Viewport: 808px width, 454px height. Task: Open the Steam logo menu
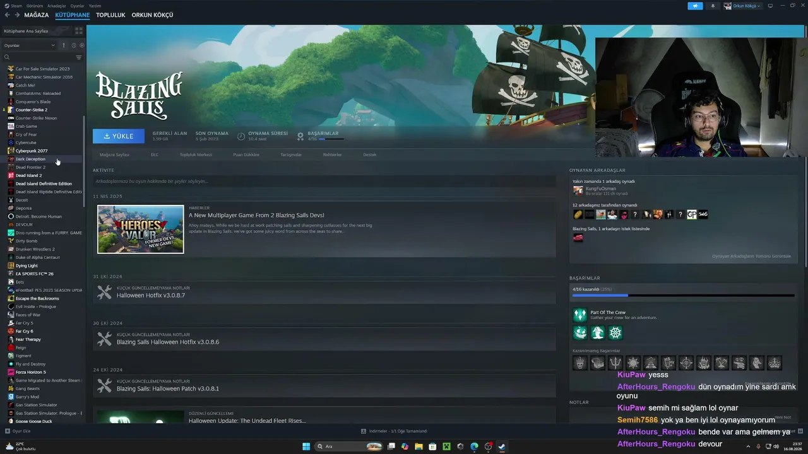pyautogui.click(x=13, y=6)
